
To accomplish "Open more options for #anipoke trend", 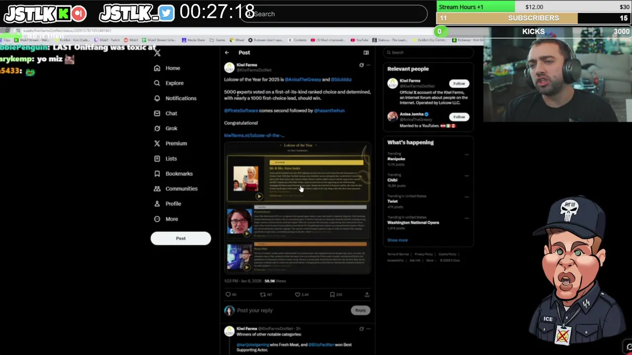I will (467, 155).
